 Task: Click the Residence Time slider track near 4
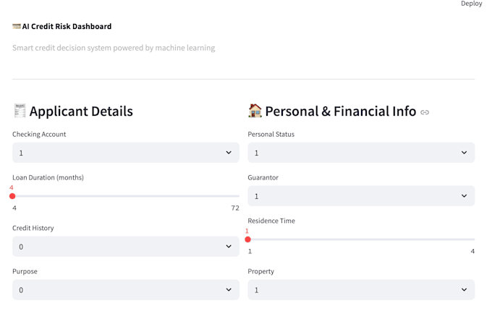(472, 240)
